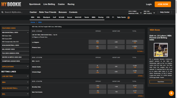
Task: Select the Tennis tab
Action: point(86,17)
